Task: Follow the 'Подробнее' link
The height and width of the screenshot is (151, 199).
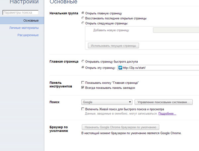Action: (167, 114)
